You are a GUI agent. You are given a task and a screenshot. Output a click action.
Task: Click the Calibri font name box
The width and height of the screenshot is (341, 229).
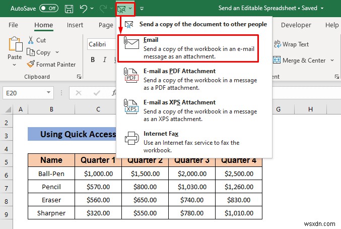point(102,44)
